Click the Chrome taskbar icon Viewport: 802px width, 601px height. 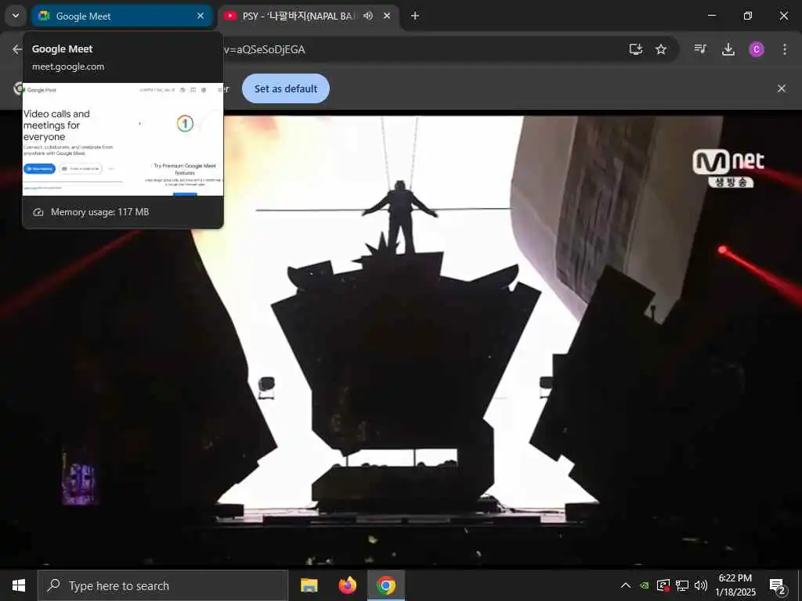click(386, 585)
